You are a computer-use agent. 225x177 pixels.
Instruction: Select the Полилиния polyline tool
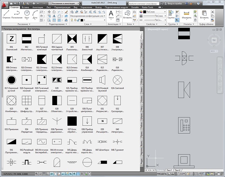click(x=17, y=13)
